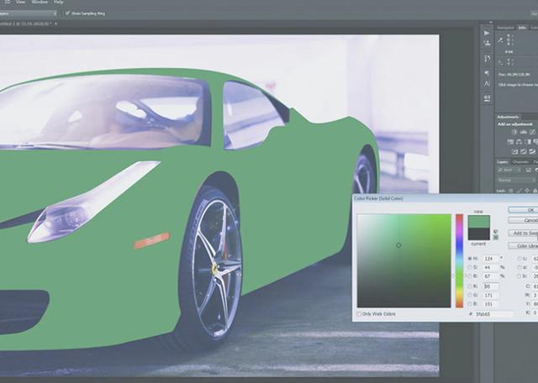Add a Black & White adjustment
The image size is (538, 383).
(x=528, y=142)
